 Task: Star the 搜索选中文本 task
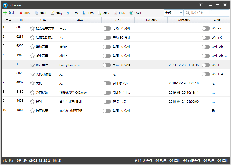coord(32,28)
